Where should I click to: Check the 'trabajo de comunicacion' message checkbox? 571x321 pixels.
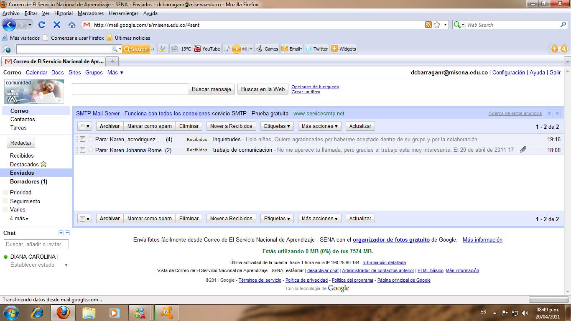tap(82, 150)
